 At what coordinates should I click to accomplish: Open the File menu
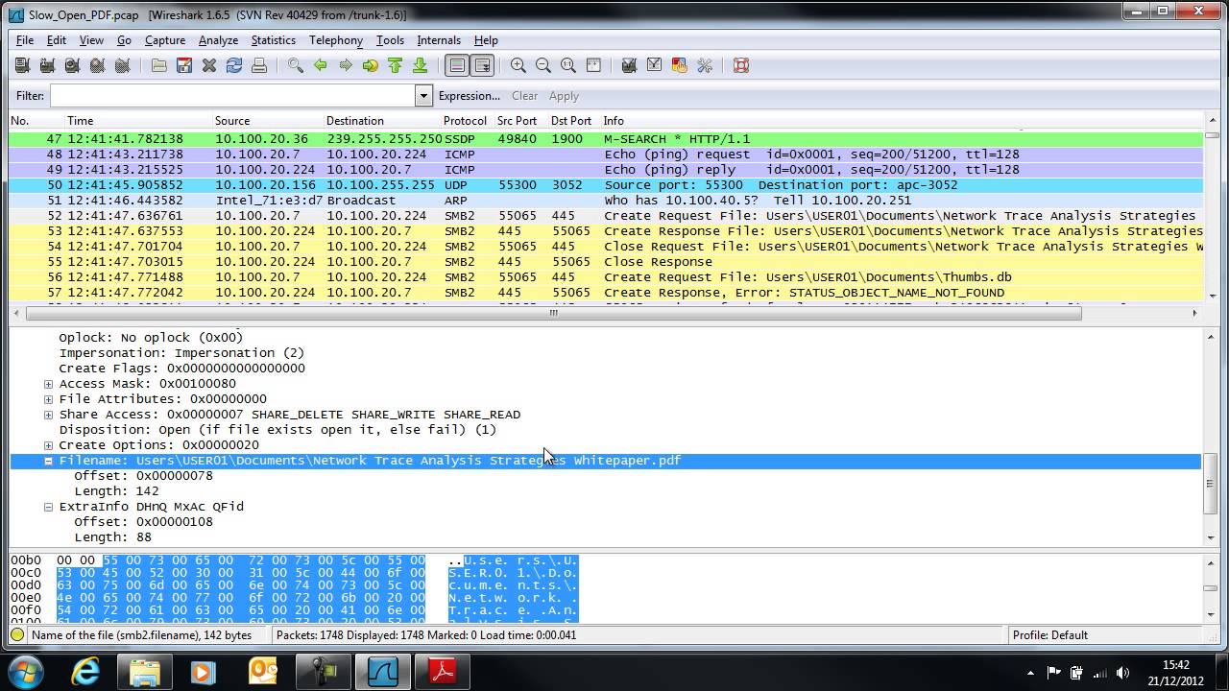[25, 40]
